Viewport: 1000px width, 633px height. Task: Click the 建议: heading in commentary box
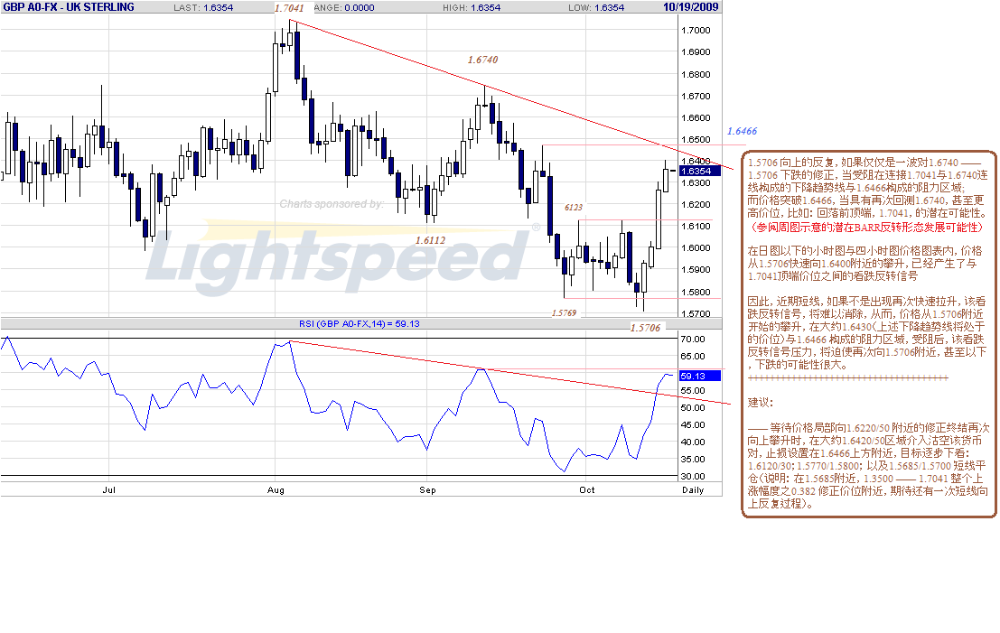click(761, 402)
